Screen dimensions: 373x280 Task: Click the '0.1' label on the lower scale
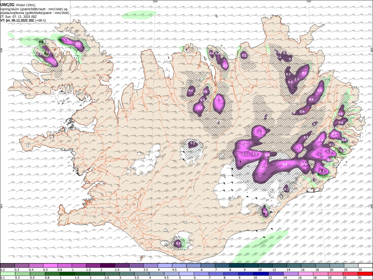[x=2, y=278]
